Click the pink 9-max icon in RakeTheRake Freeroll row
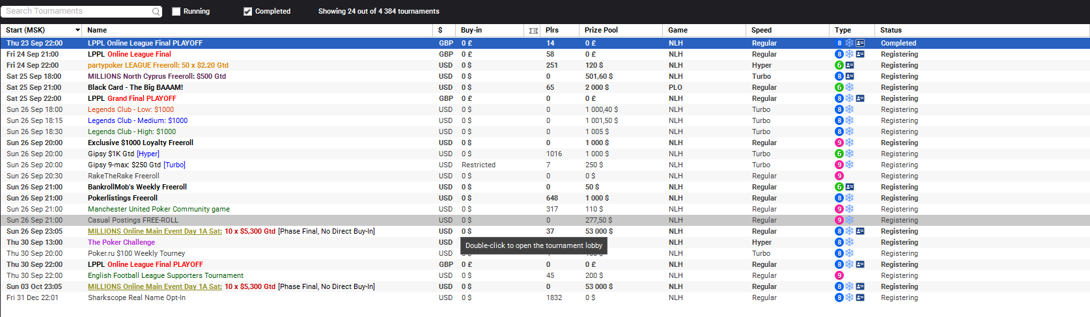 coord(839,176)
